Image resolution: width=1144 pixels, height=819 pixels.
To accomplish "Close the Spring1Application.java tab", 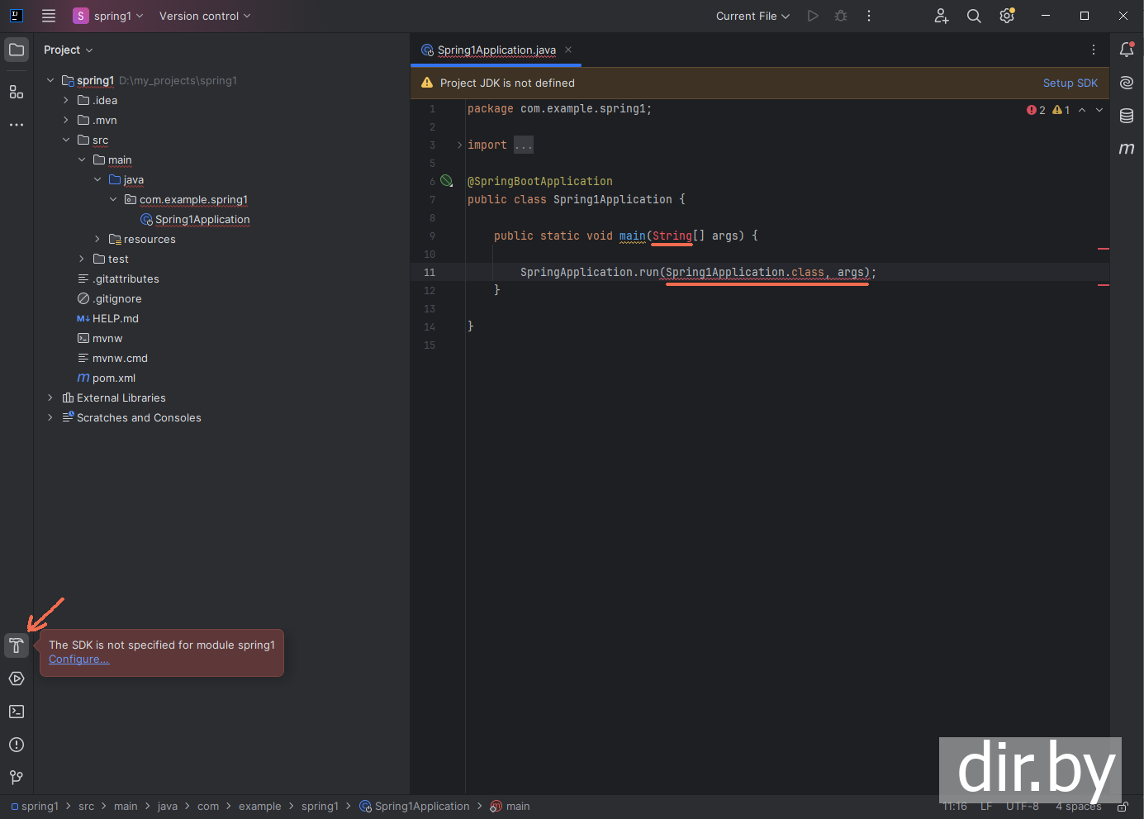I will (568, 50).
